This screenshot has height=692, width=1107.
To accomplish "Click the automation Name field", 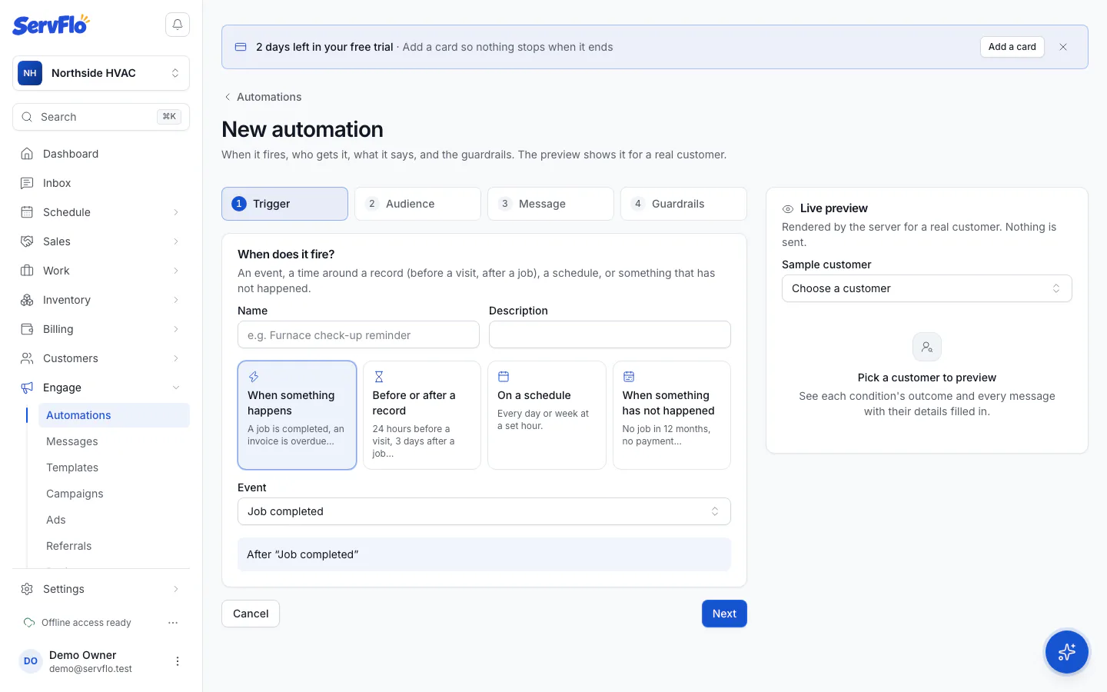I will 359,335.
